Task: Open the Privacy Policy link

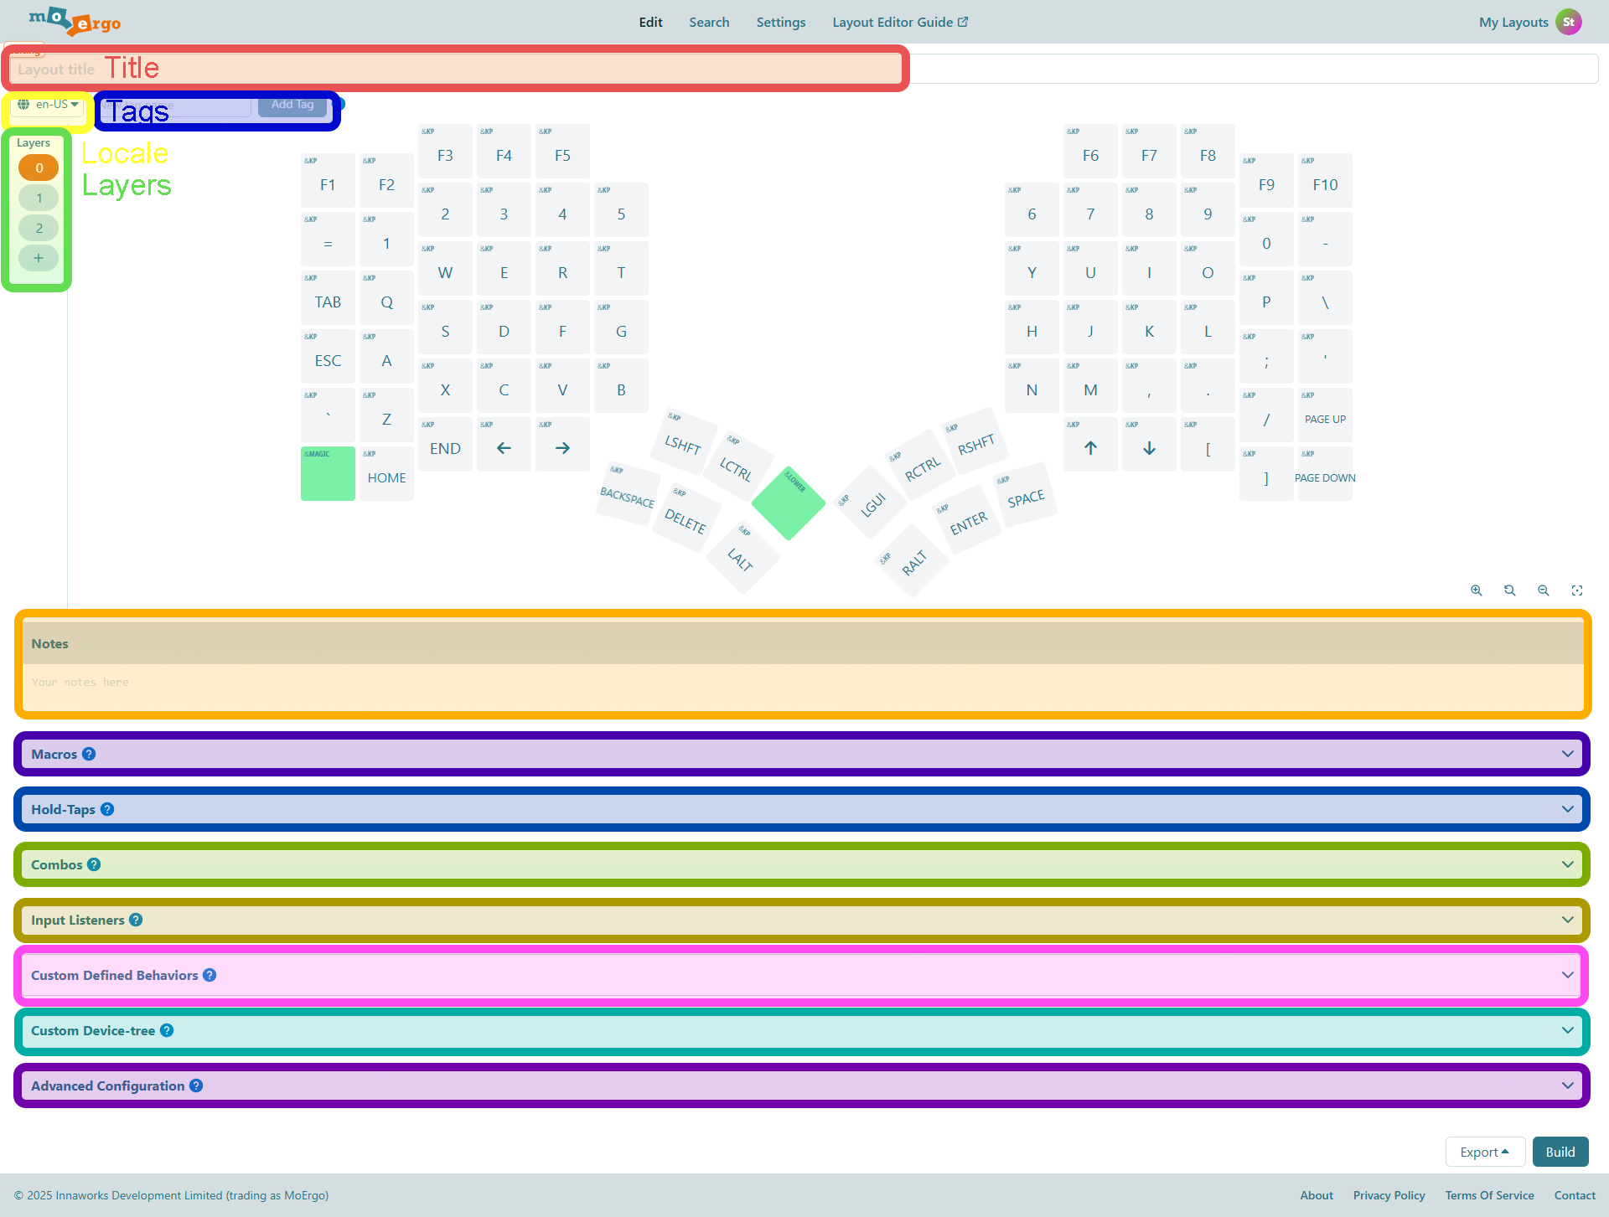Action: tap(1389, 1195)
